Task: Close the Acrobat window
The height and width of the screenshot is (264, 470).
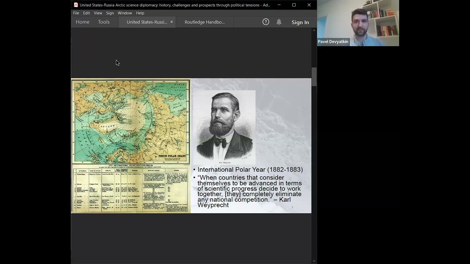Action: tap(309, 5)
